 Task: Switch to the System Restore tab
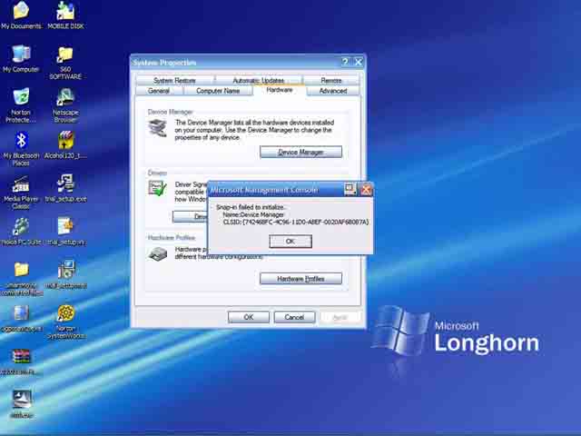pos(174,81)
